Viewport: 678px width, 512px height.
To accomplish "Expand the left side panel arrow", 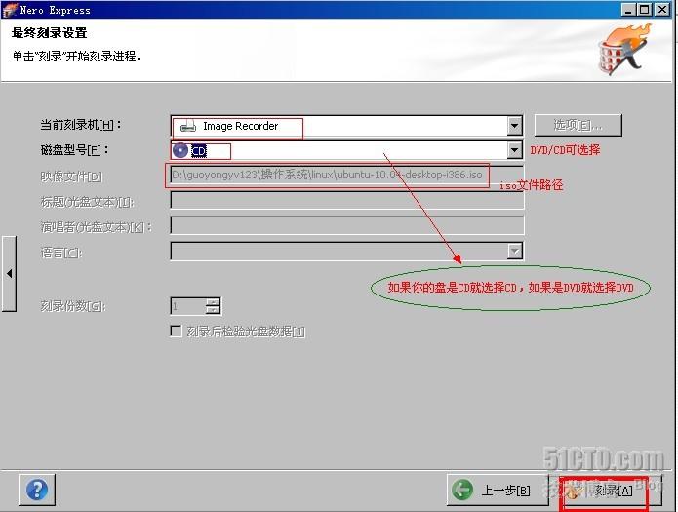I will coord(9,274).
